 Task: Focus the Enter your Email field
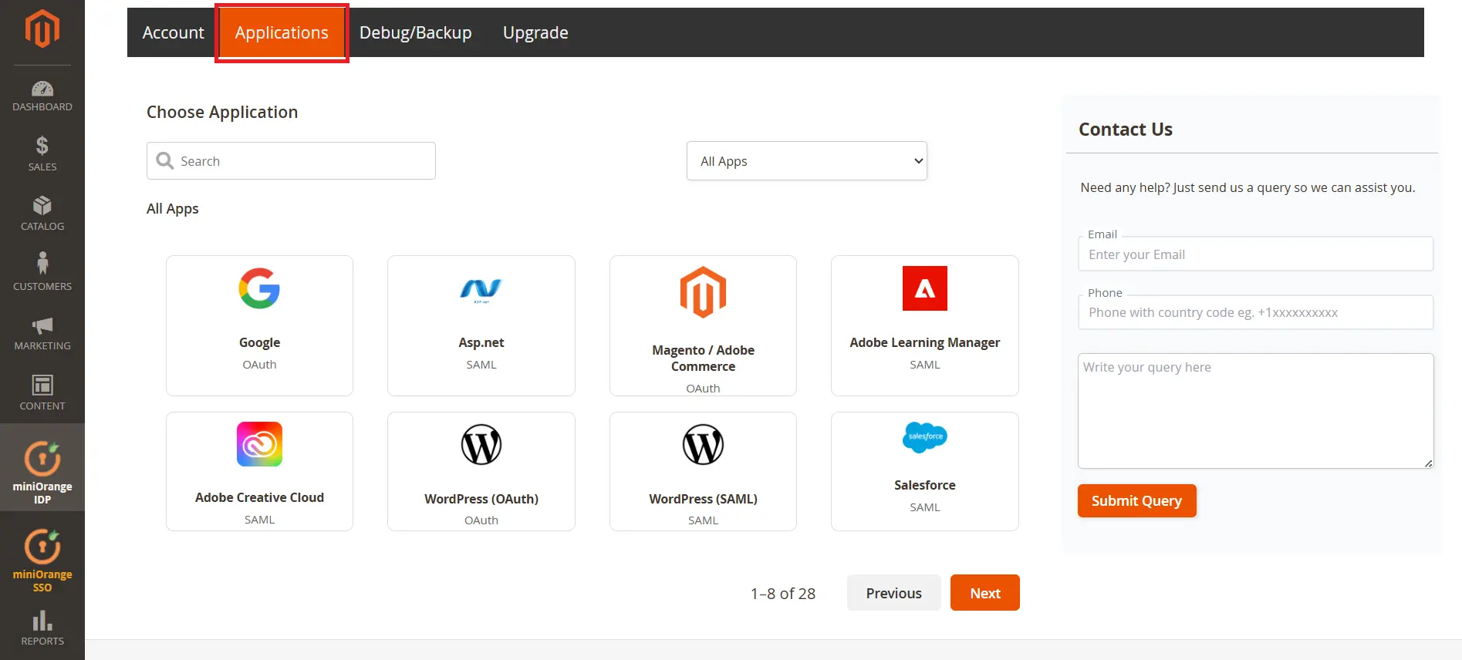pyautogui.click(x=1256, y=254)
